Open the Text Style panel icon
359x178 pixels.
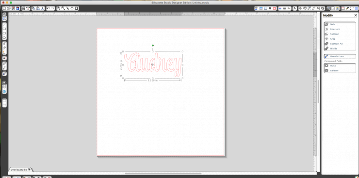tap(294, 8)
